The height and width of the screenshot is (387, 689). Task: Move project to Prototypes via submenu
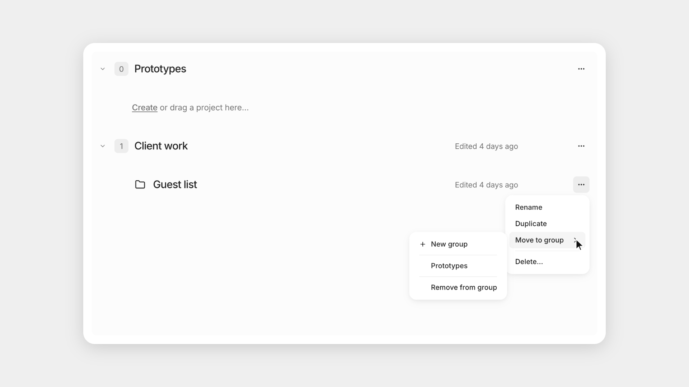[x=458, y=266]
